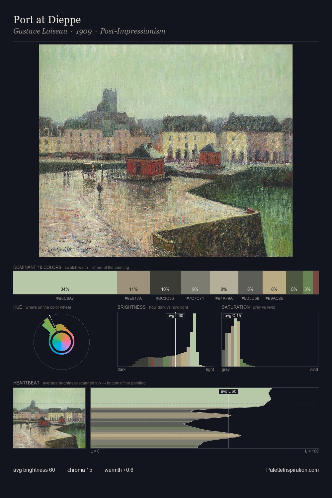
Task: Click the PaletteInspiration.com link
Action: (x=292, y=470)
